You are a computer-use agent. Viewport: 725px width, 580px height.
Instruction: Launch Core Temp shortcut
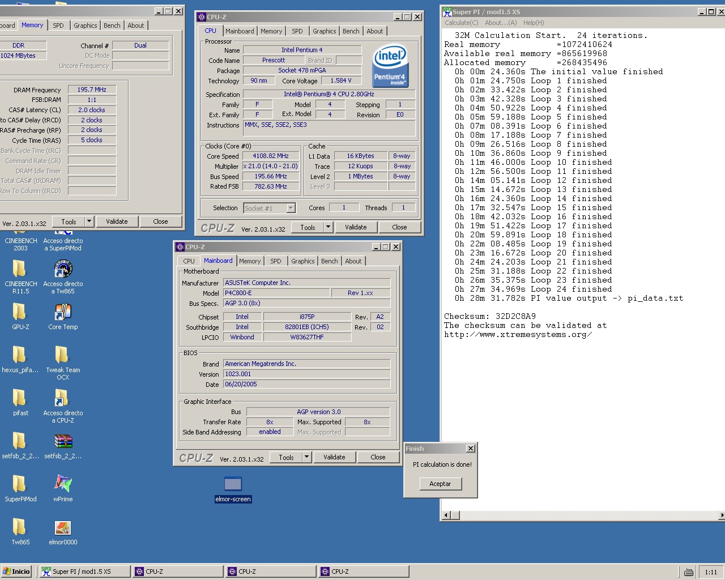[63, 312]
